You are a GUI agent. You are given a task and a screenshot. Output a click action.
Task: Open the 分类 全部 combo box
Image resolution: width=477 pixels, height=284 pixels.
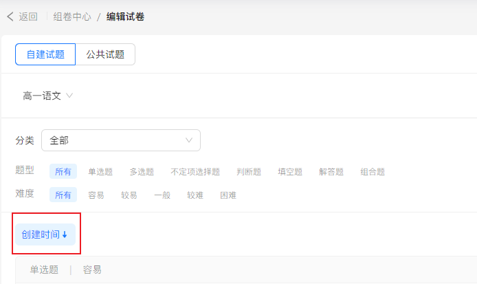[121, 140]
